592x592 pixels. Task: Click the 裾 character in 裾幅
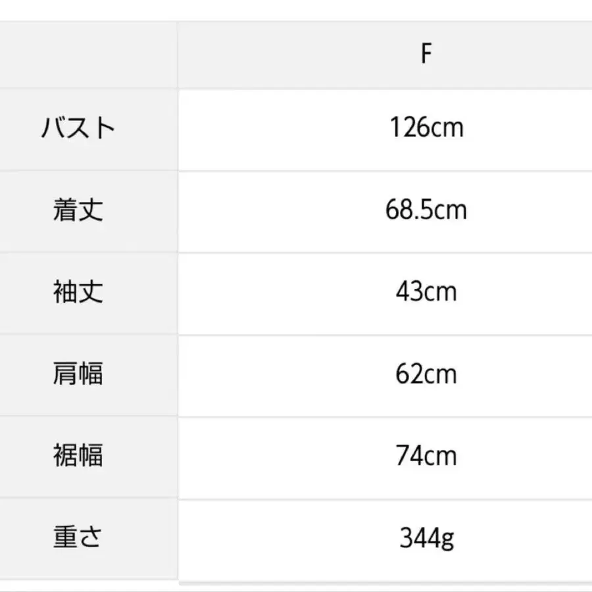[65, 456]
